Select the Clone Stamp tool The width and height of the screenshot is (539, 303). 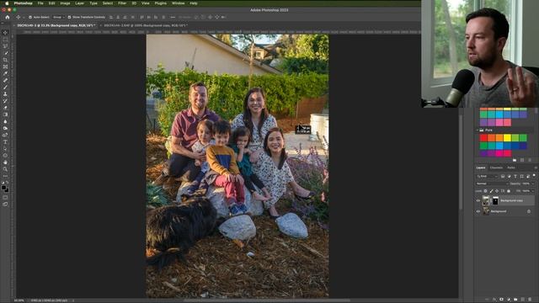pyautogui.click(x=5, y=94)
